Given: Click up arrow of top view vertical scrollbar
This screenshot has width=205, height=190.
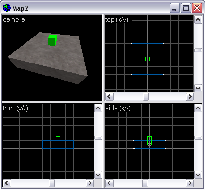Looking at the screenshot, I should coord(198,20).
